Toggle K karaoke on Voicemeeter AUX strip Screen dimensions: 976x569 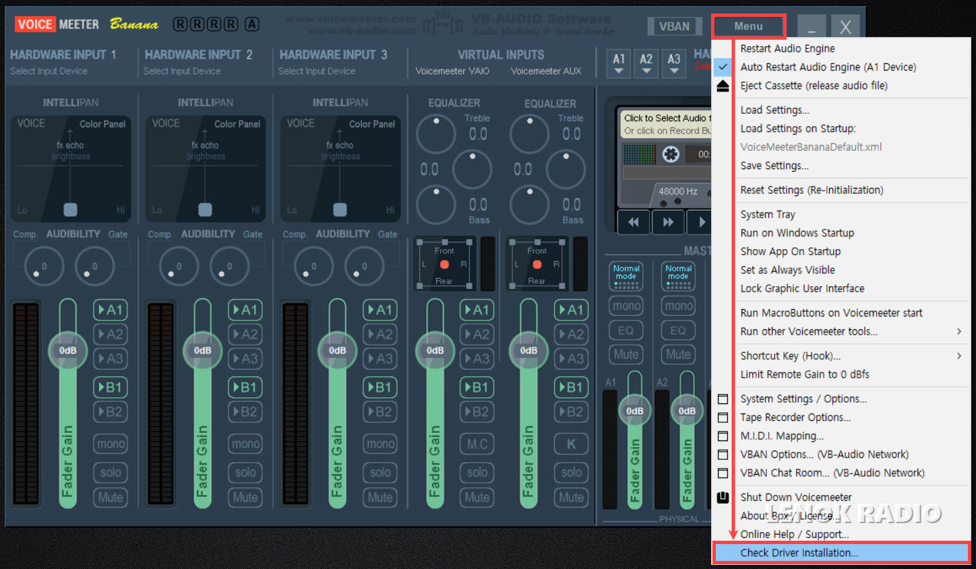tap(571, 444)
